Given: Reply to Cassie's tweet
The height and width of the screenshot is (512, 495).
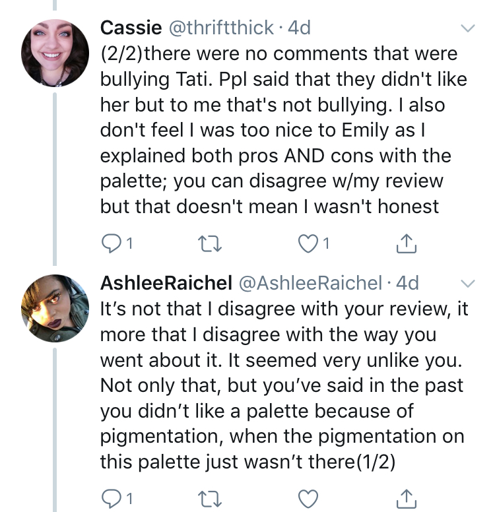Looking at the screenshot, I should coord(110,245).
